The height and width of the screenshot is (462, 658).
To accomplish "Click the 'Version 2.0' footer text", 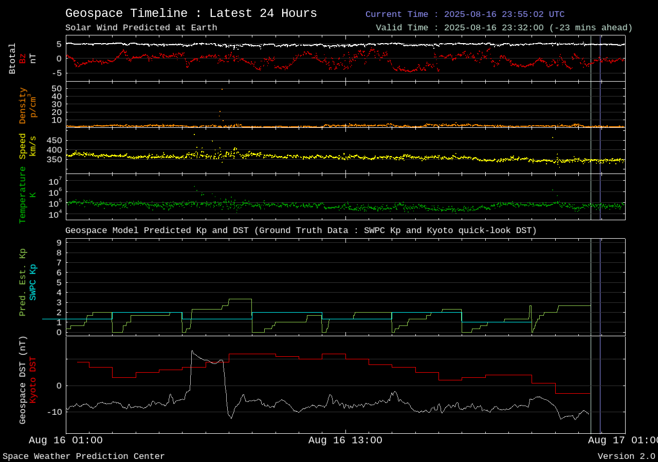I will tap(626, 456).
